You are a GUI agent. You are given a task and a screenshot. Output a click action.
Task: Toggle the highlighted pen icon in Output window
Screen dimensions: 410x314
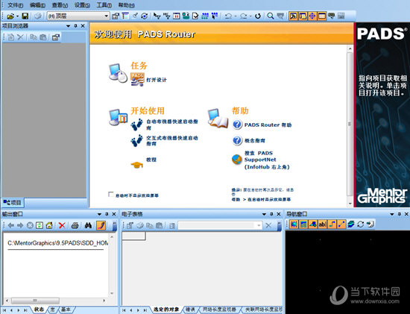click(x=101, y=225)
